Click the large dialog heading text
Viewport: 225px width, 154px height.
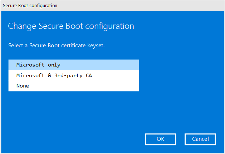tap(71, 26)
